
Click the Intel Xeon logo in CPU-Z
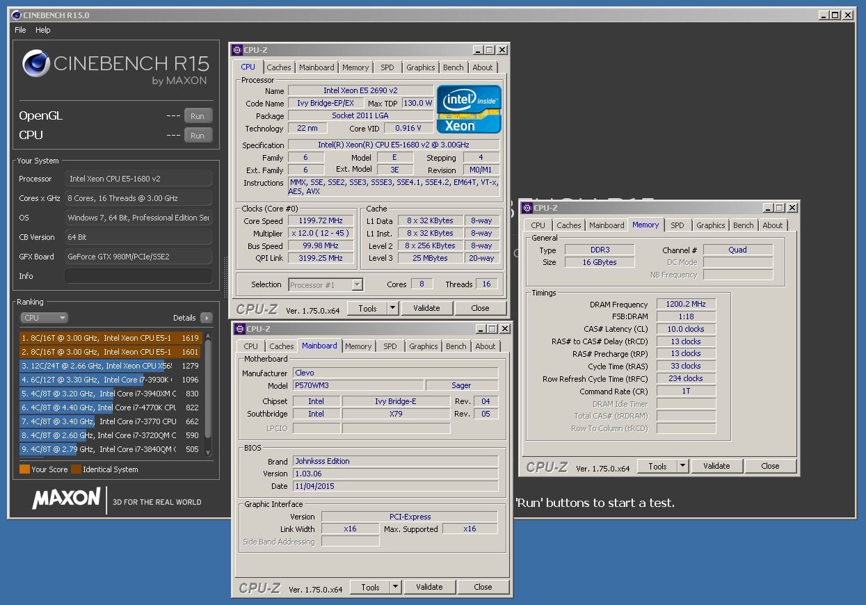click(x=469, y=109)
